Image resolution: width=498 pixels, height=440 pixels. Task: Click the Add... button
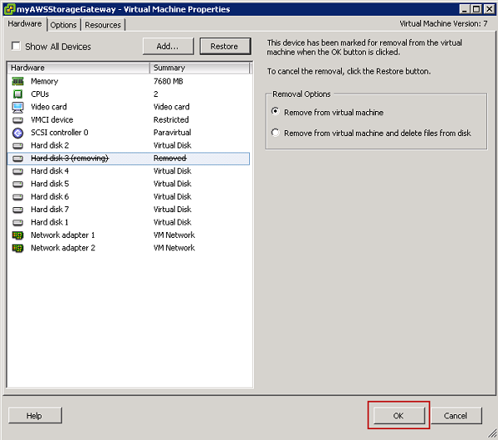(168, 46)
